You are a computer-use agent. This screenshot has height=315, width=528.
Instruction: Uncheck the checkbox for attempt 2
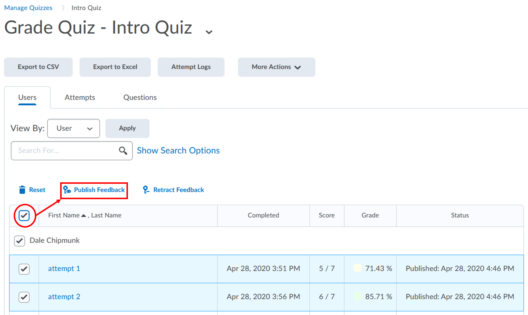coord(24,297)
